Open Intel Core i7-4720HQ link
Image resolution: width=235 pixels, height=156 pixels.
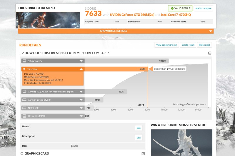click(x=176, y=15)
